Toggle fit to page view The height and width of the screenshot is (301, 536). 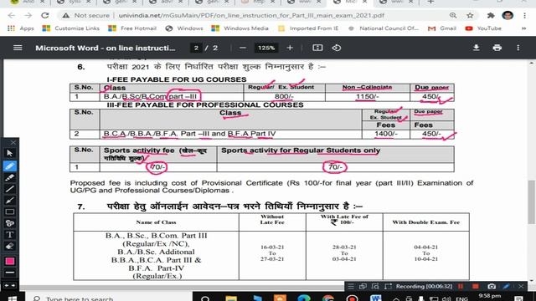coord(317,48)
